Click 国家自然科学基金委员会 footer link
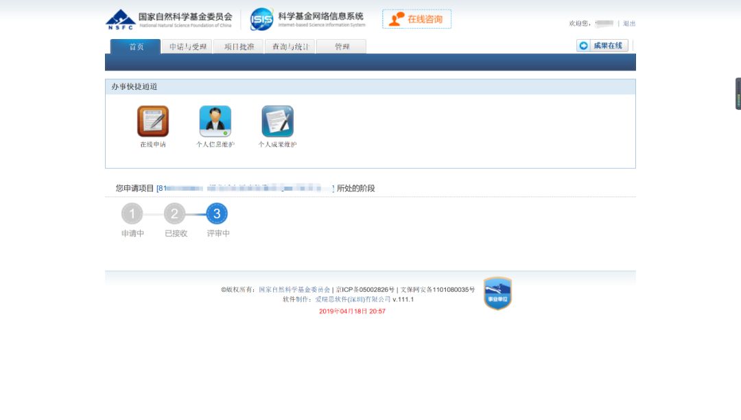The width and height of the screenshot is (741, 420). coord(294,290)
